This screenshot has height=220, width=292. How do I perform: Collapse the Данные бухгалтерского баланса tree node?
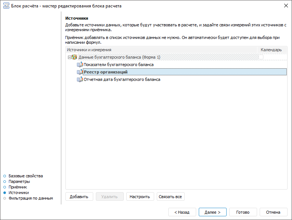point(69,57)
